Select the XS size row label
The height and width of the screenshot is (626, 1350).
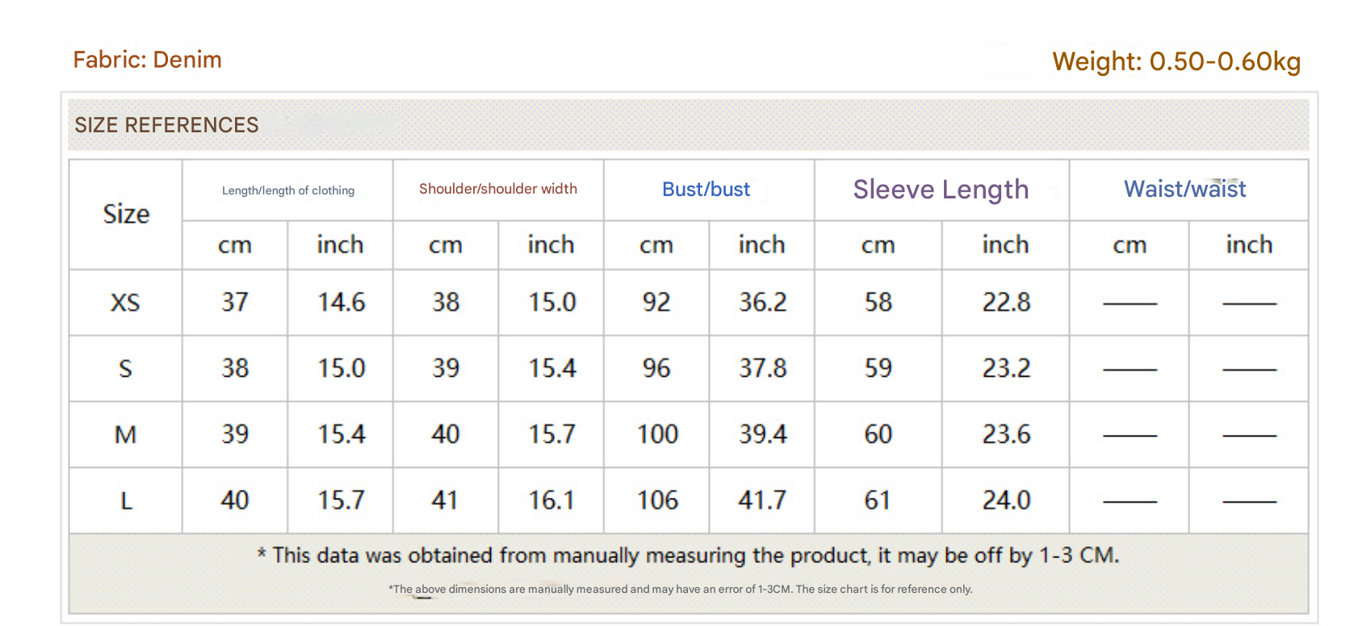coord(125,303)
